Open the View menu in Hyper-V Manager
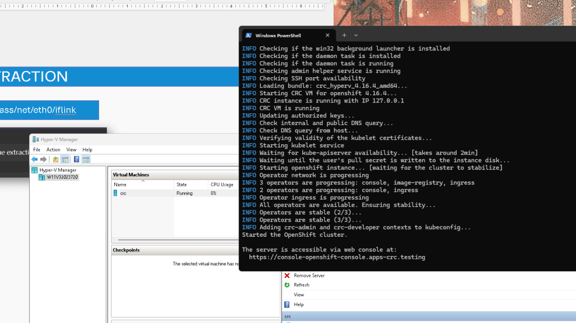This screenshot has height=323, width=576. pyautogui.click(x=72, y=150)
